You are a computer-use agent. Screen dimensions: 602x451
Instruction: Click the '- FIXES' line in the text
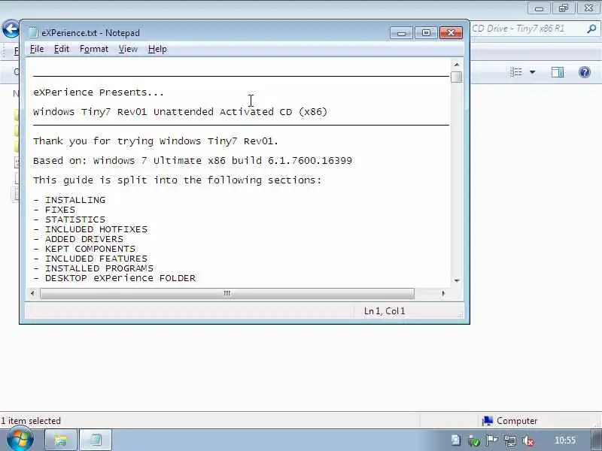coord(54,210)
